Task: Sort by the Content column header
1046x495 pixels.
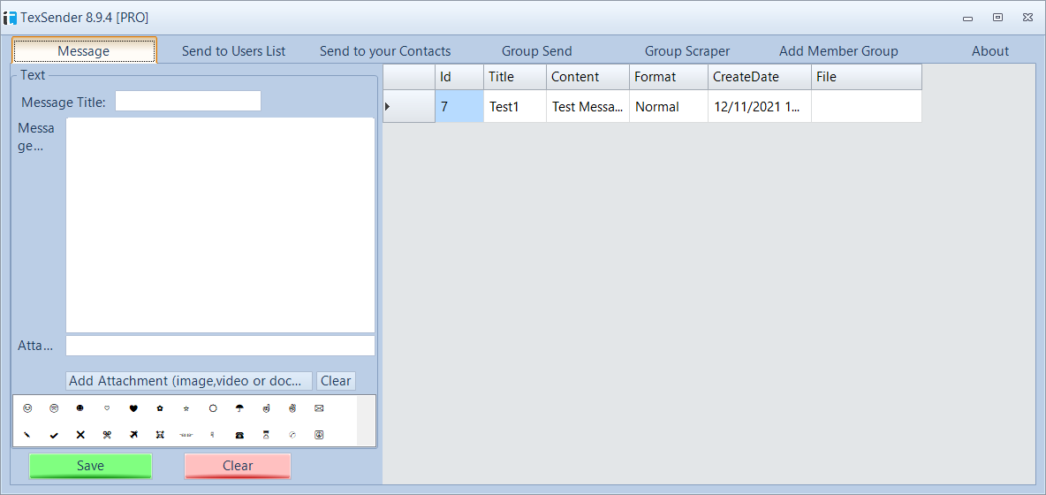Action: pyautogui.click(x=587, y=77)
